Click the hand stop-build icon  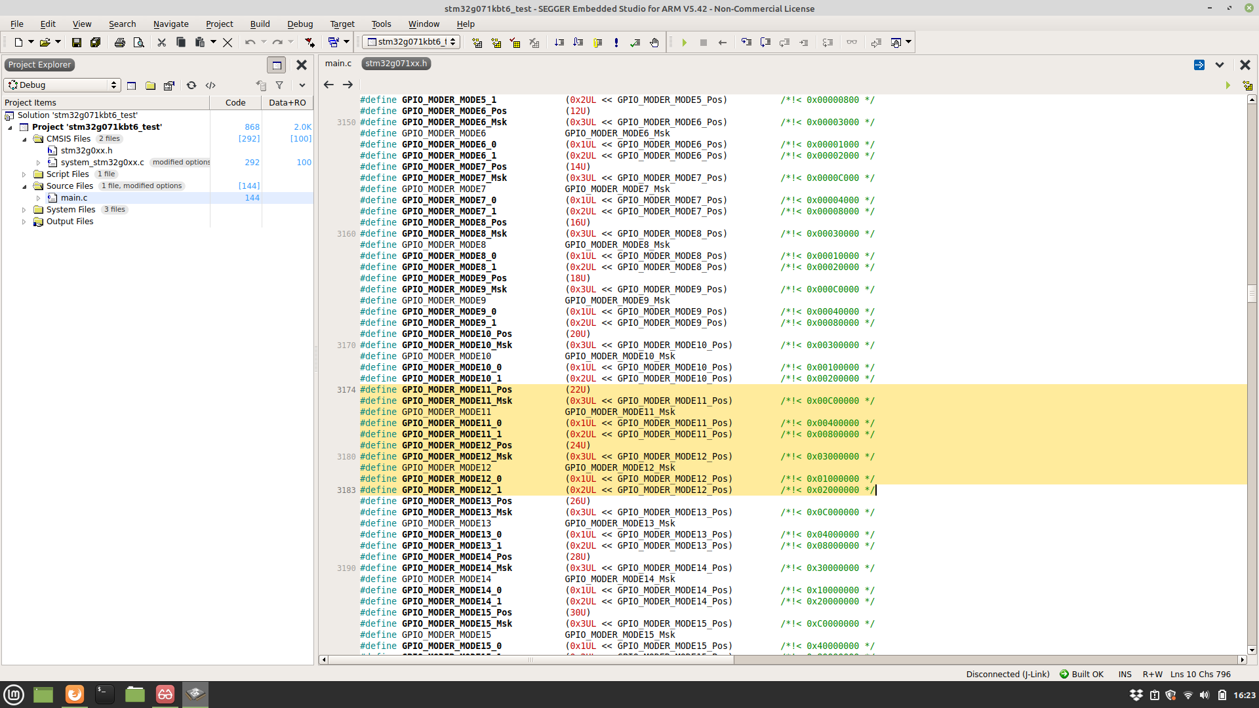tap(654, 43)
